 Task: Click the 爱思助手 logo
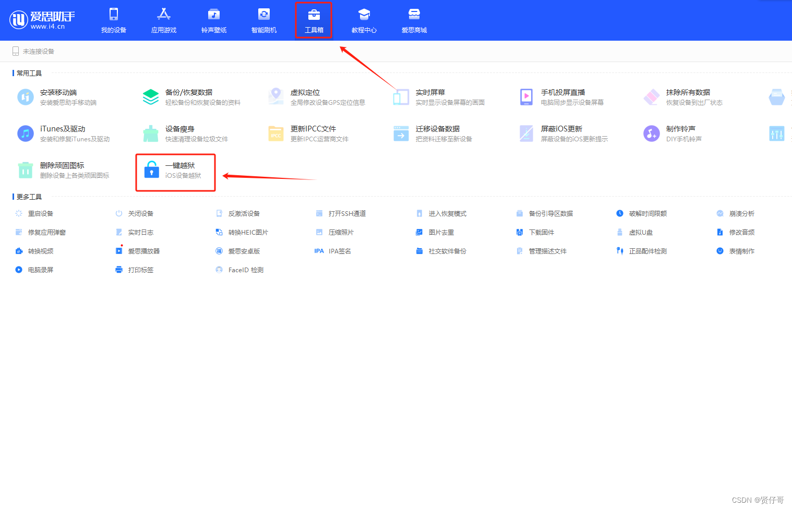pos(42,20)
